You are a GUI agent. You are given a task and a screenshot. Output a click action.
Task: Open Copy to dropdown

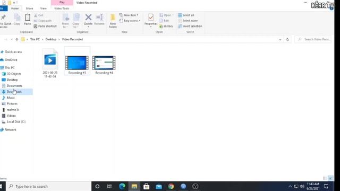click(x=76, y=21)
